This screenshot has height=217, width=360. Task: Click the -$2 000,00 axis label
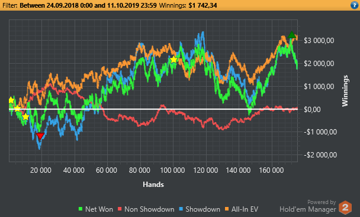pyautogui.click(x=320, y=155)
